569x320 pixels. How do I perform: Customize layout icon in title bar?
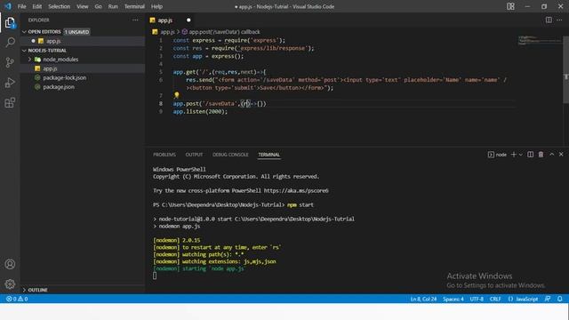tap(510, 6)
